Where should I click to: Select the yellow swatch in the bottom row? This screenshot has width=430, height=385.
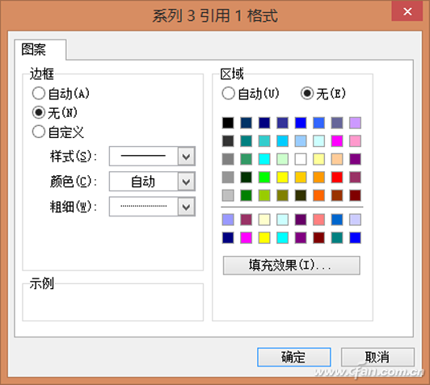coord(264,237)
